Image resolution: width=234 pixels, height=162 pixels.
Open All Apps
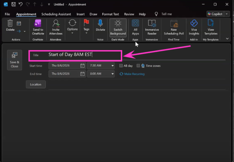click(135, 27)
